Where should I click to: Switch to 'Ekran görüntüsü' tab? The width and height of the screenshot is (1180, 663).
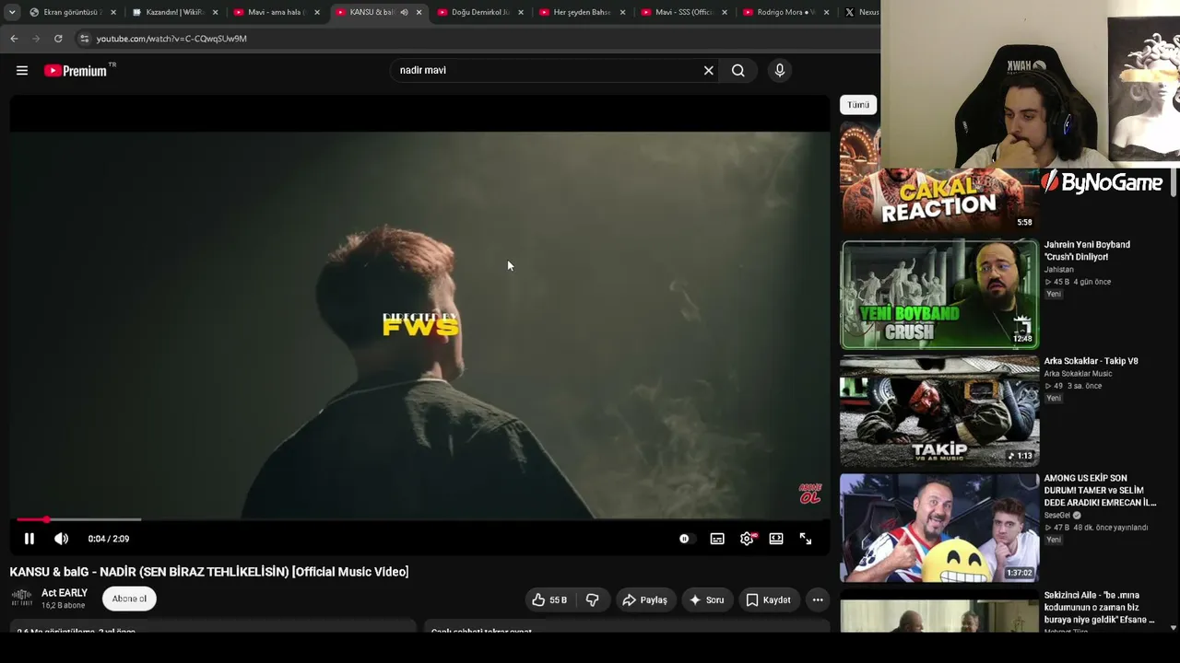click(70, 12)
